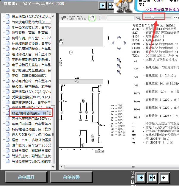Open tree item 转向柱电动调整
The image size is (179, 187).
pyautogui.click(x=31, y=129)
